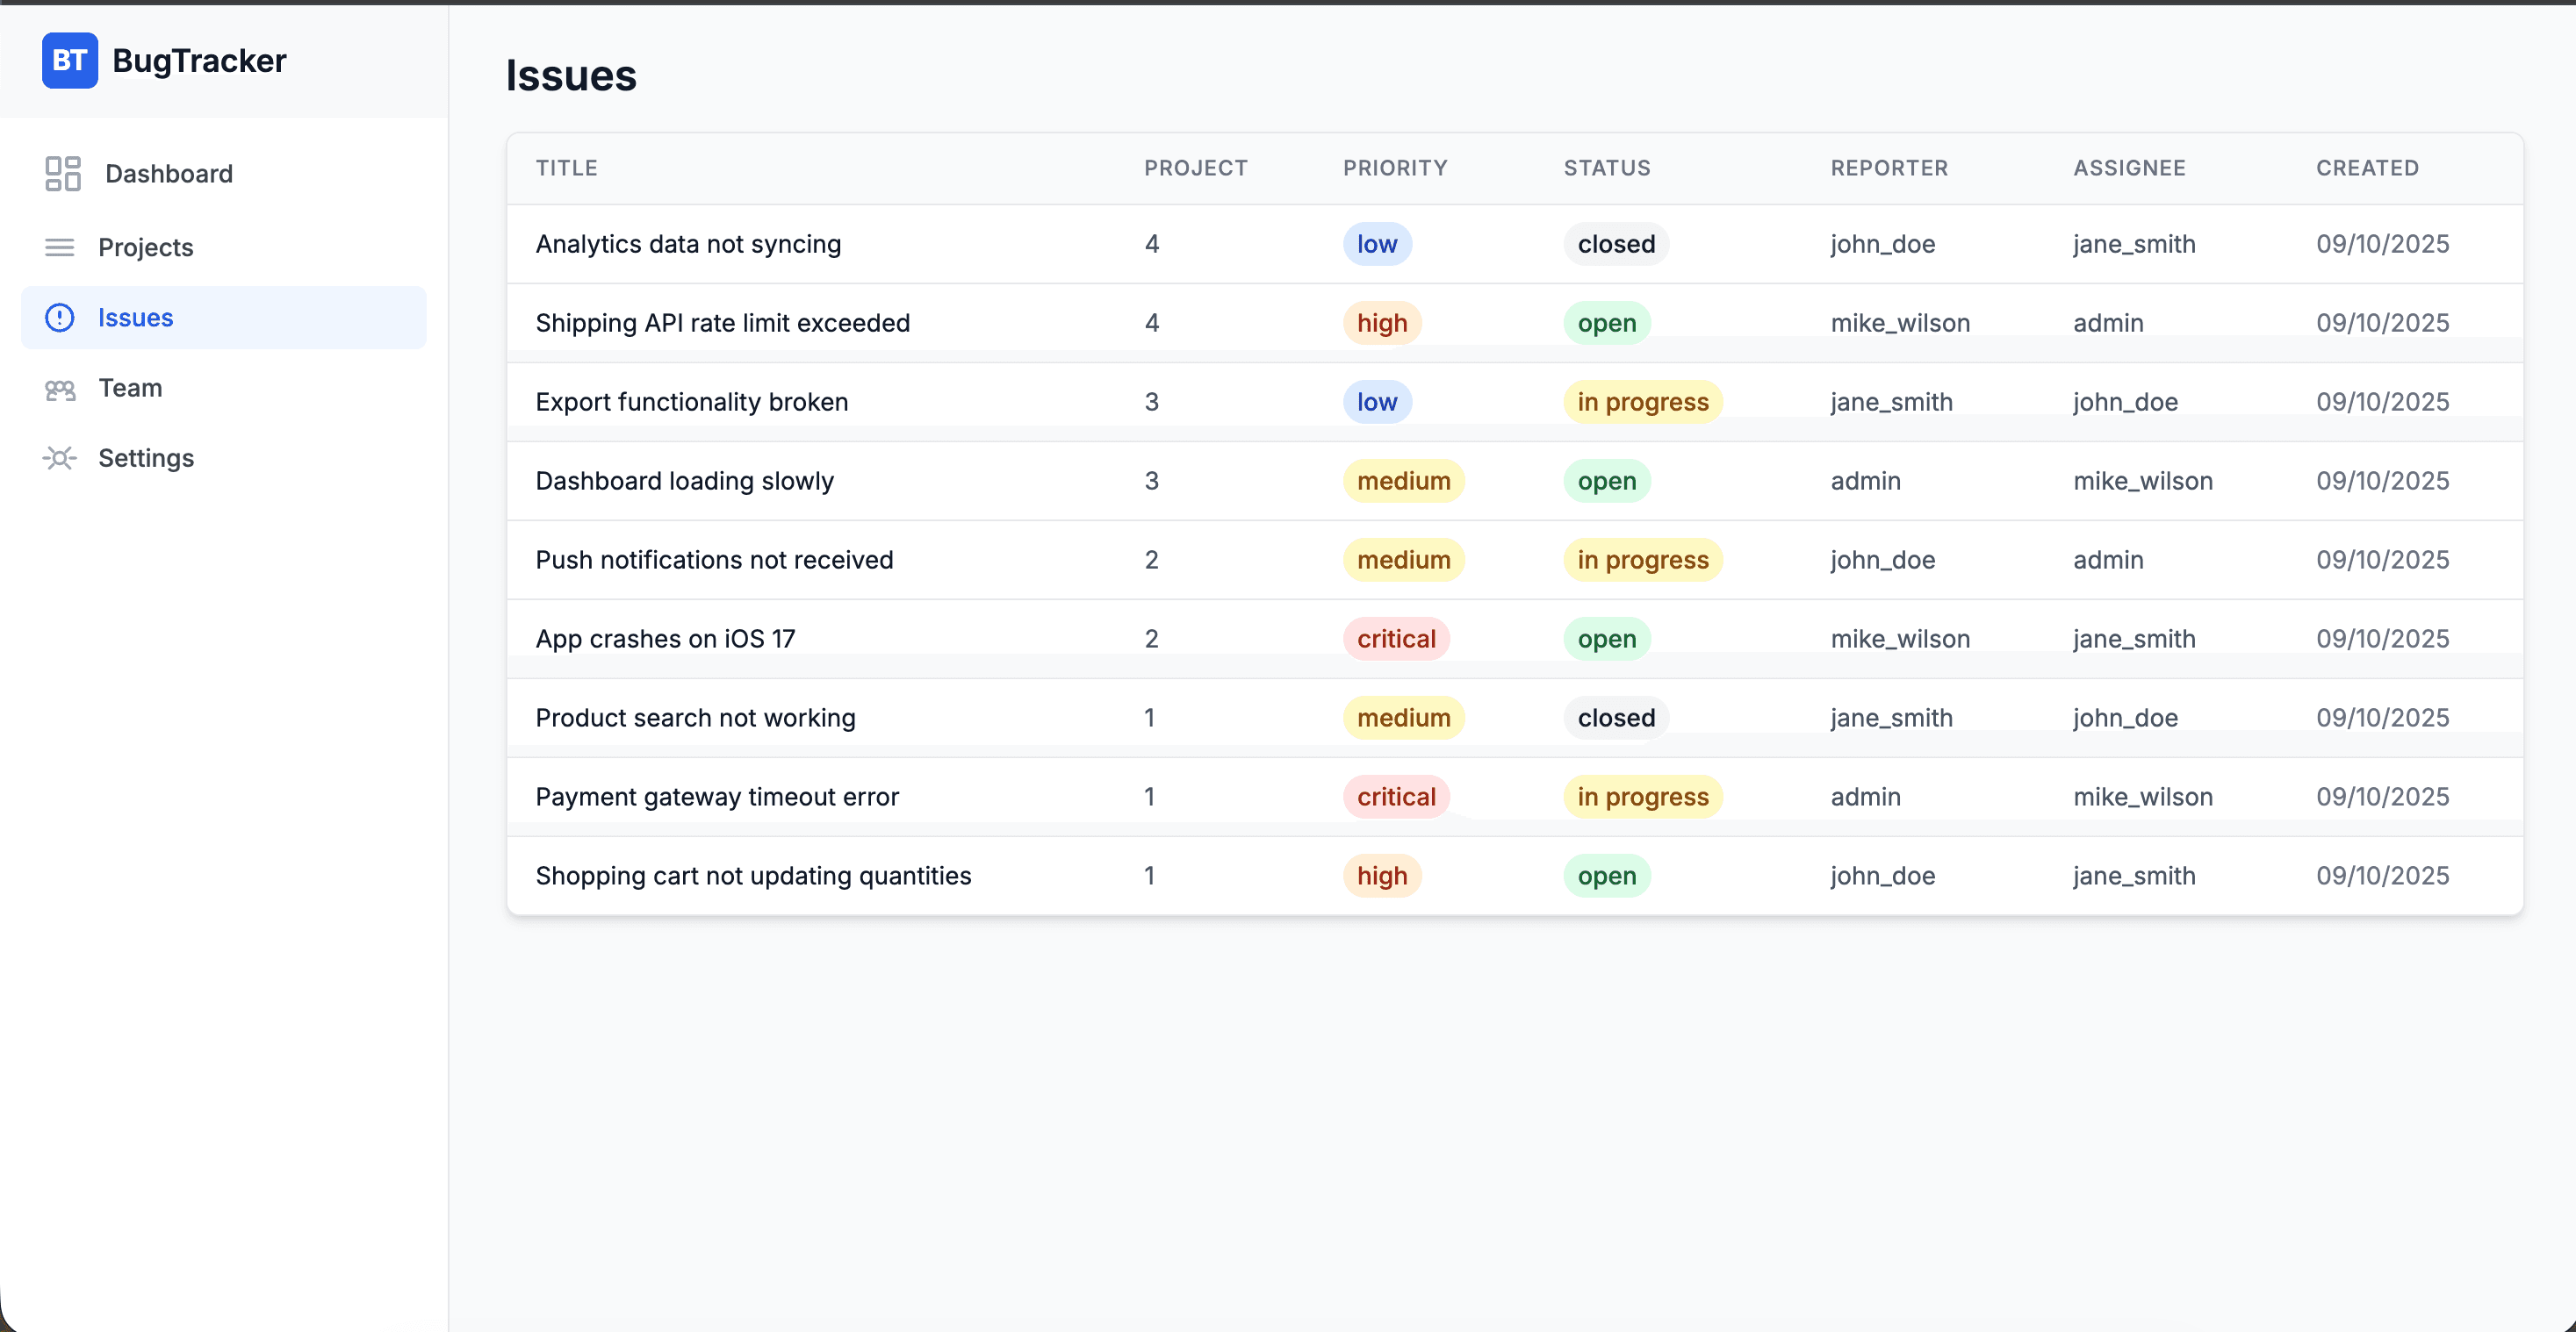The image size is (2576, 1332).
Task: Click created date on Shopping cart row
Action: coord(2382,876)
